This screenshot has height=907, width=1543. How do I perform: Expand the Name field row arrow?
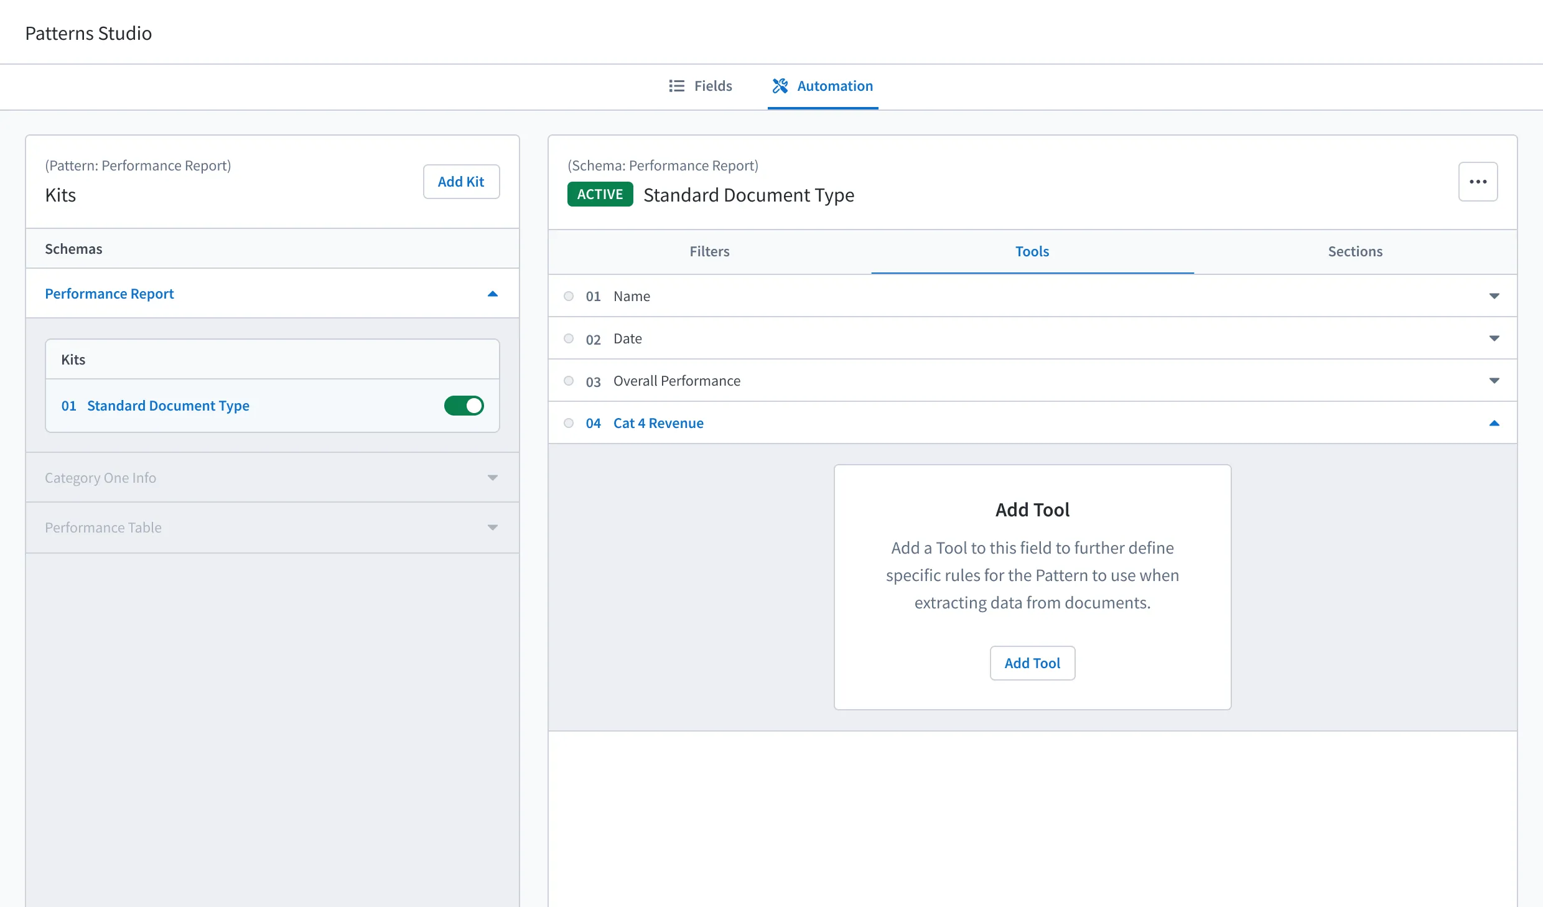(1494, 296)
